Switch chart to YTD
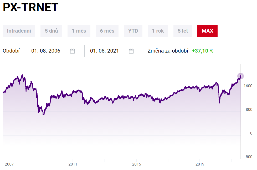This screenshot has width=257, height=170. coord(133,31)
